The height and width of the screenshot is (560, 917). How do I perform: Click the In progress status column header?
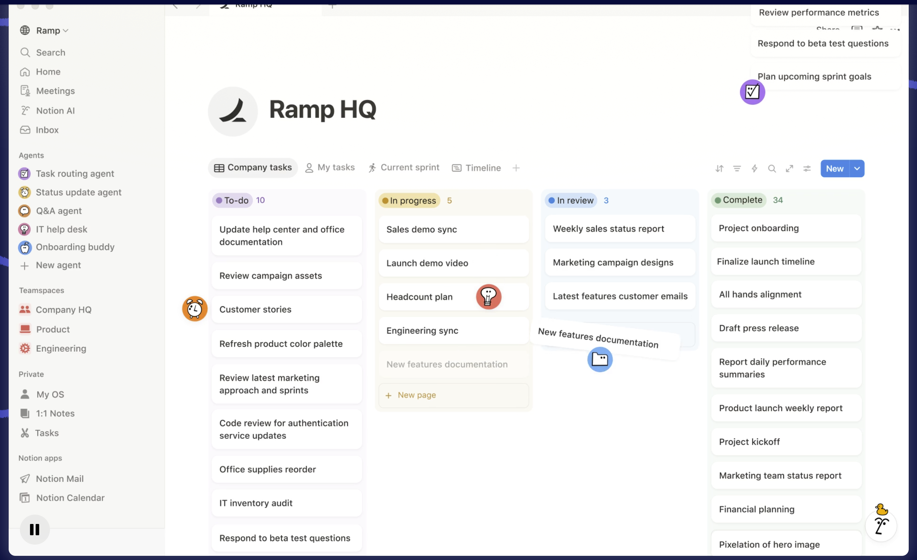[409, 200]
